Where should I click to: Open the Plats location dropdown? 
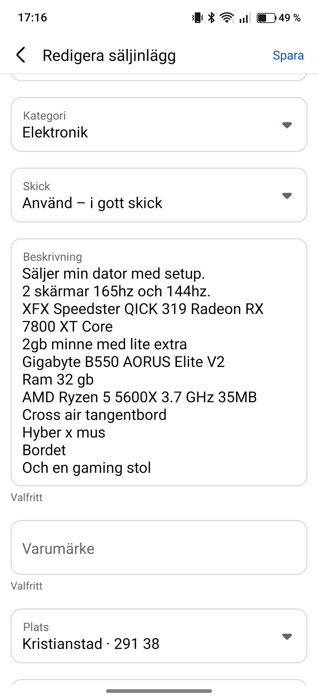pos(159,636)
